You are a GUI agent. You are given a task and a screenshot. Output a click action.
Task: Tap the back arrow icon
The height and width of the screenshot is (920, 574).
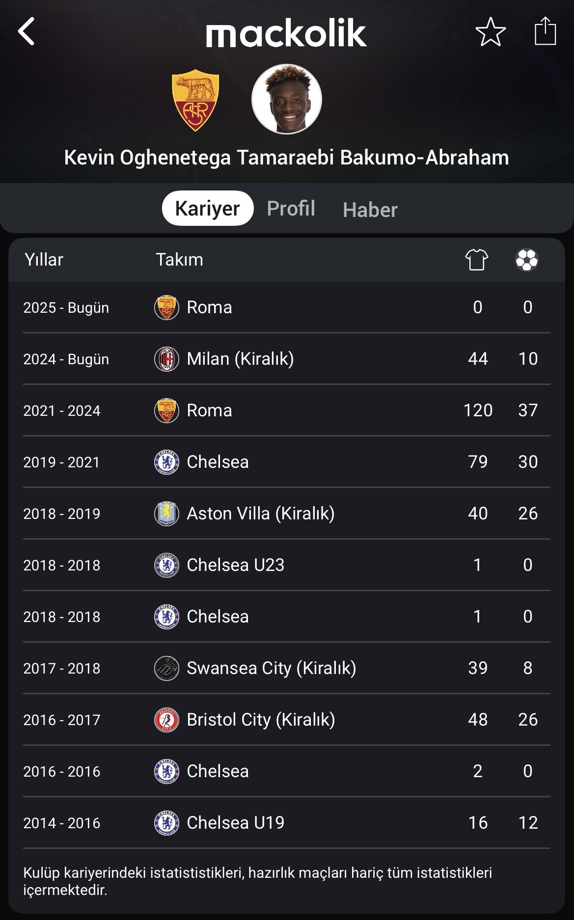tap(26, 31)
